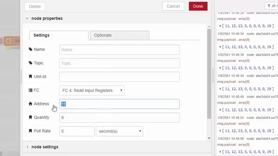The height and width of the screenshot is (156, 278).
Task: Expand the 10:48:54 debug array
Action: (x=220, y=131)
